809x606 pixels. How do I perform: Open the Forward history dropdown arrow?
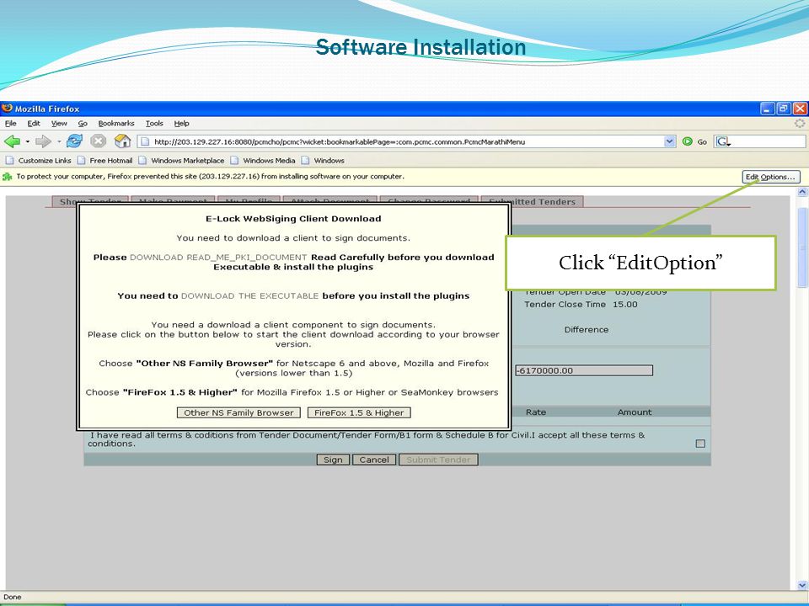pyautogui.click(x=59, y=141)
